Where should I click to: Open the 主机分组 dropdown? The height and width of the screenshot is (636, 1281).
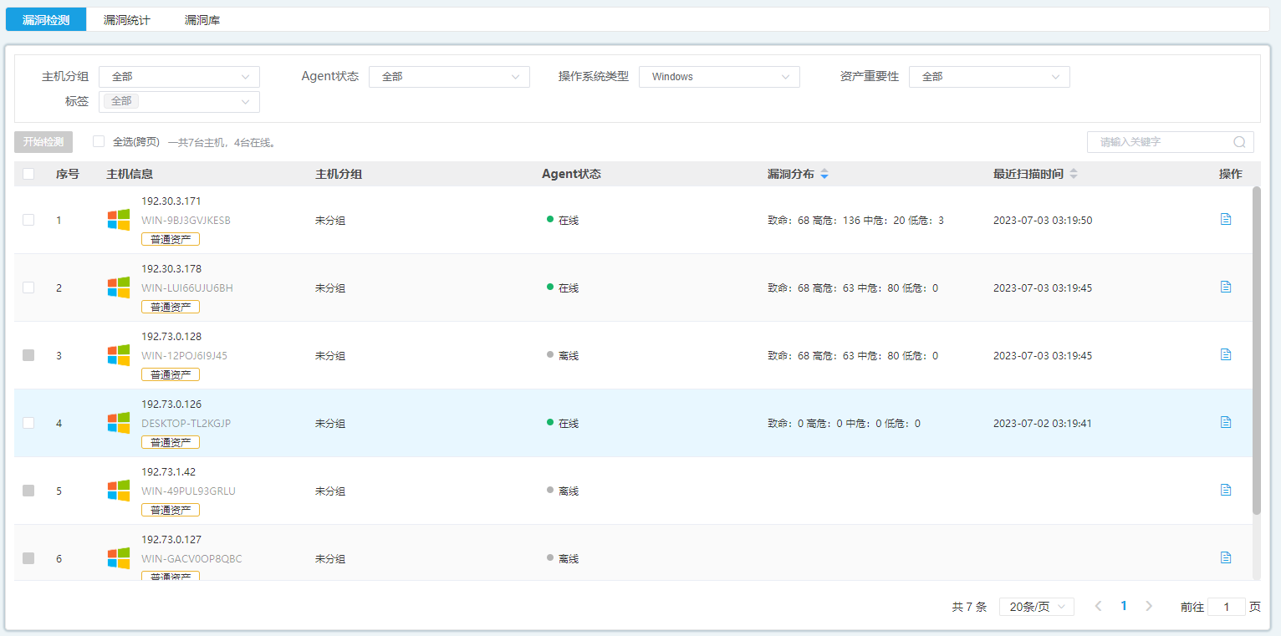click(179, 77)
